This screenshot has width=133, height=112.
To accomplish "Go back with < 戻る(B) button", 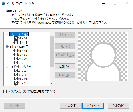I will (71, 106).
